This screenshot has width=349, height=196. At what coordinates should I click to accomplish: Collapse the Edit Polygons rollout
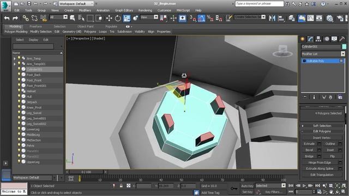coord(322,131)
